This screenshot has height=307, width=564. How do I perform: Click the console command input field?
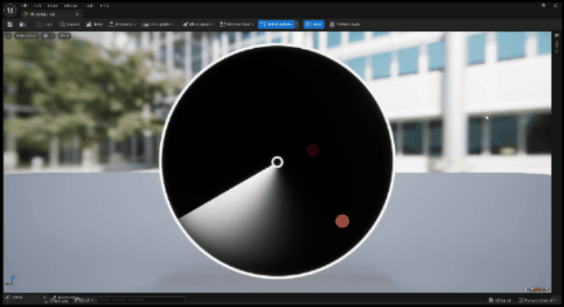tap(143, 299)
